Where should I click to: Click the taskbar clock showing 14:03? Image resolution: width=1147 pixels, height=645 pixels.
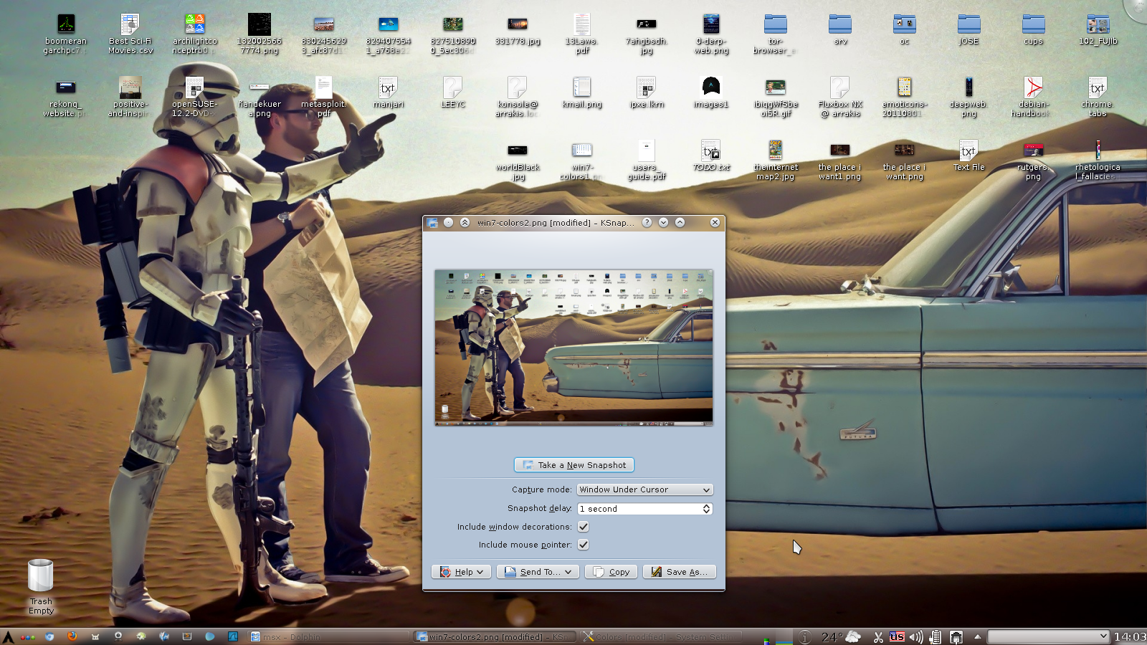pos(1130,636)
